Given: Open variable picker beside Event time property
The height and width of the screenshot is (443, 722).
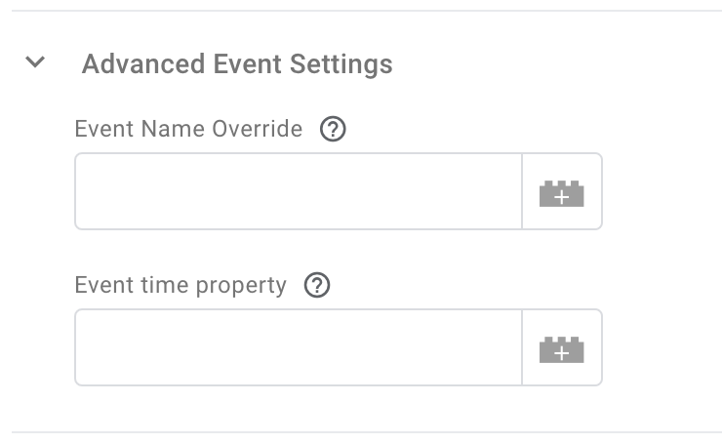Looking at the screenshot, I should point(562,348).
